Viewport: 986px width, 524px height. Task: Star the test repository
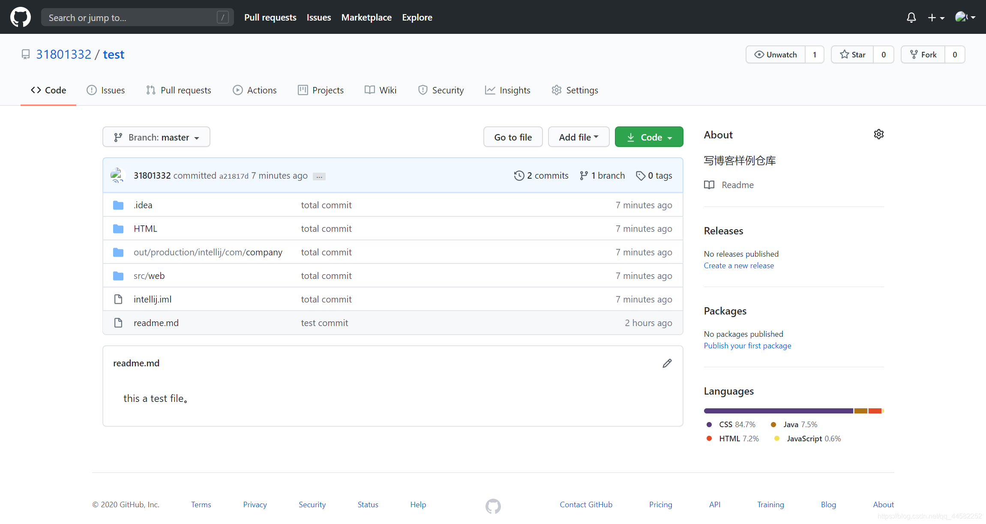(x=852, y=54)
